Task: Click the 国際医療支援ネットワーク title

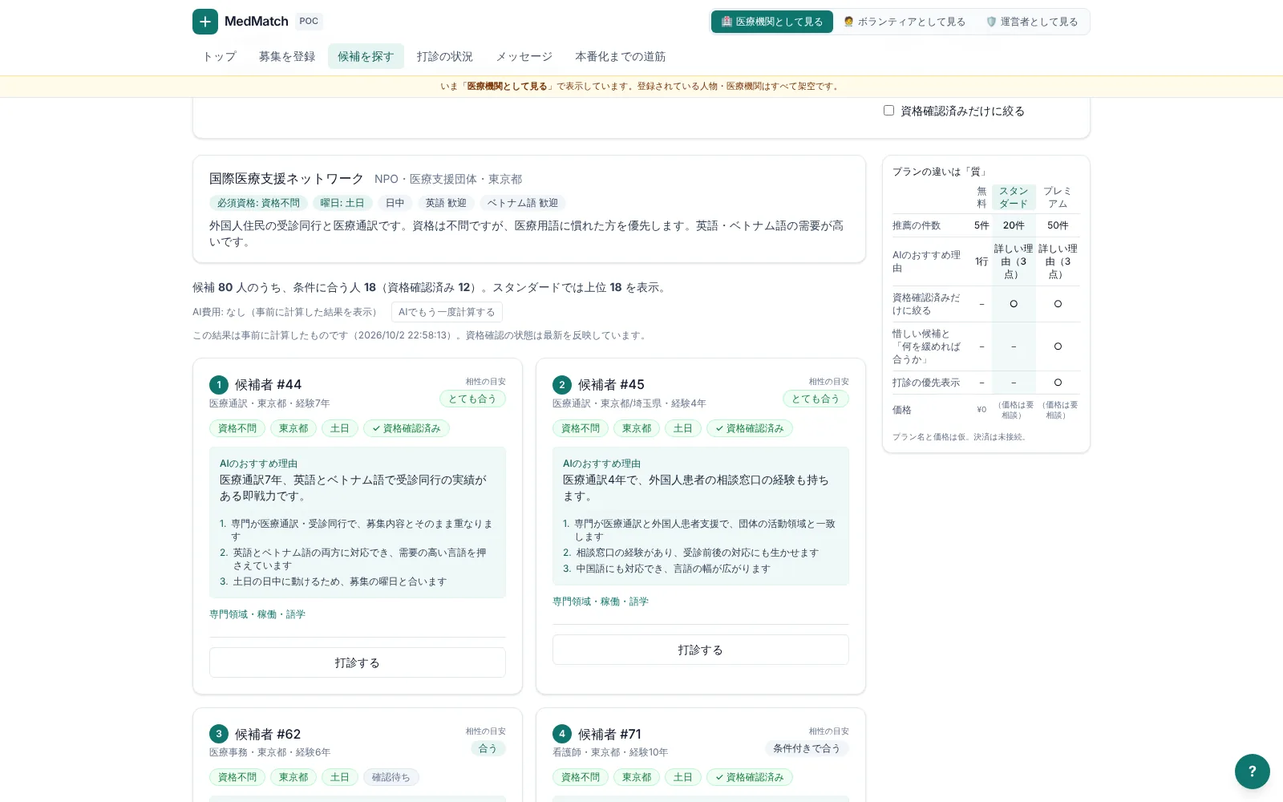Action: tap(286, 179)
